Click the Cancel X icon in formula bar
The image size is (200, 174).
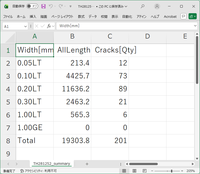click(37, 26)
